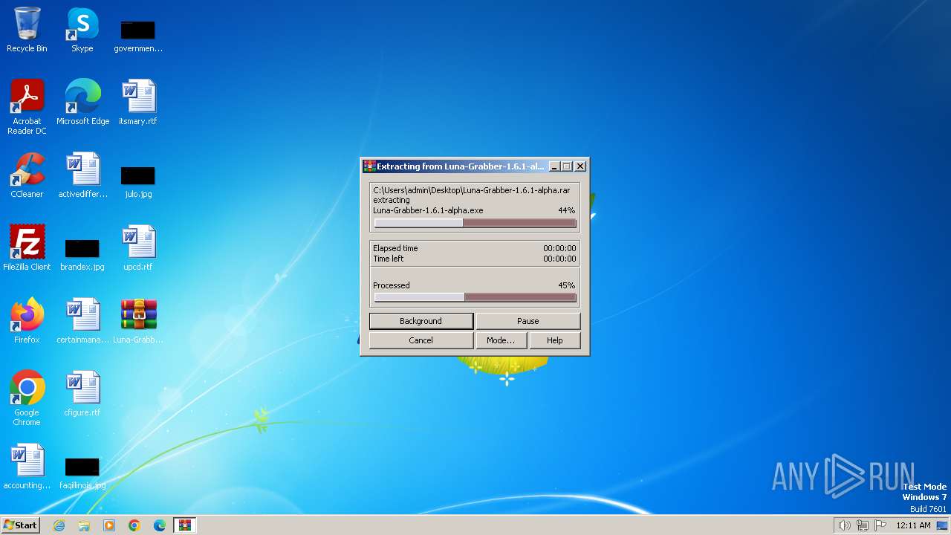Screen dimensions: 951x535
Task: Open Windows Explorer from taskbar
Action: coord(84,525)
